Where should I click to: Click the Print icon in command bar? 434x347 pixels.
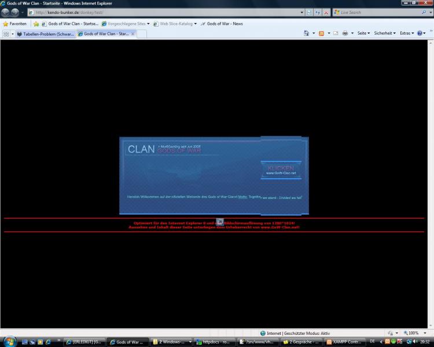coord(345,34)
